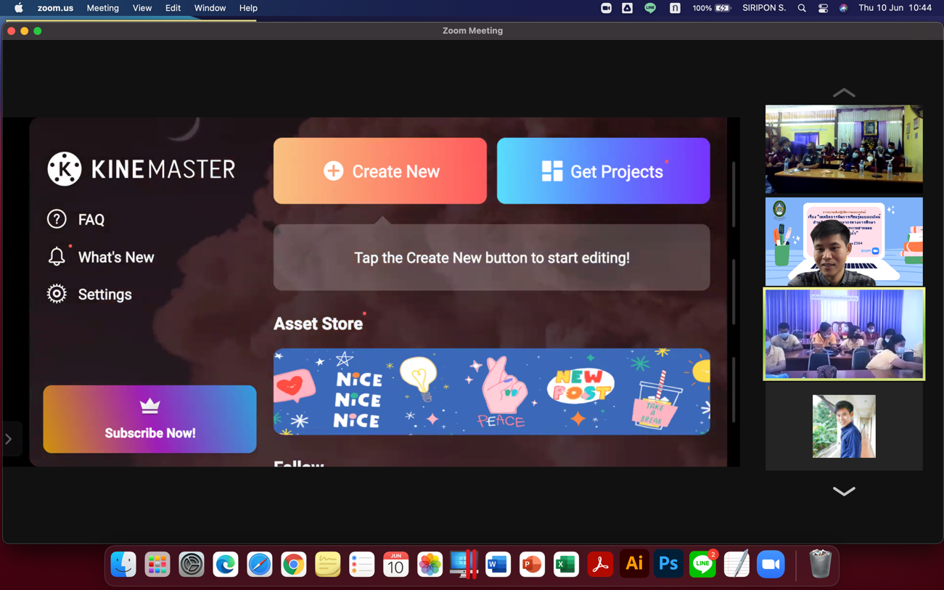The image size is (944, 590).
Task: Select the top meeting room video thumbnail
Action: click(844, 149)
